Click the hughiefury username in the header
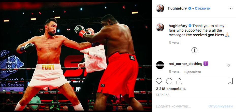236x112 pixels. tap(177, 8)
